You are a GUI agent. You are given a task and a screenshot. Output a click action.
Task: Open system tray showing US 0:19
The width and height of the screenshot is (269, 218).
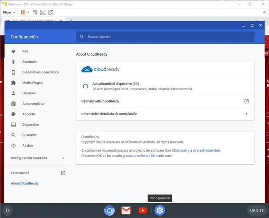tap(257, 211)
